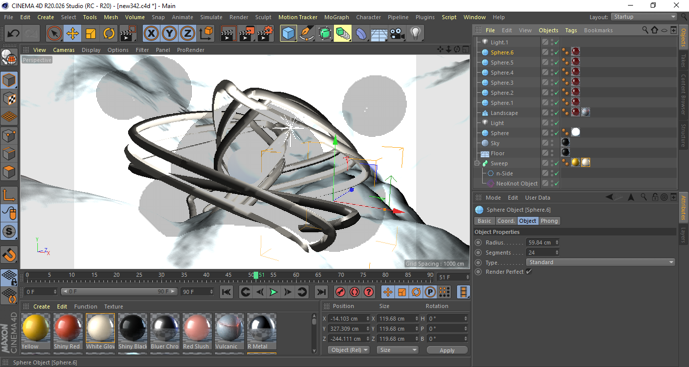Toggle Z axis lock
Image resolution: width=689 pixels, height=367 pixels.
pyautogui.click(x=187, y=34)
